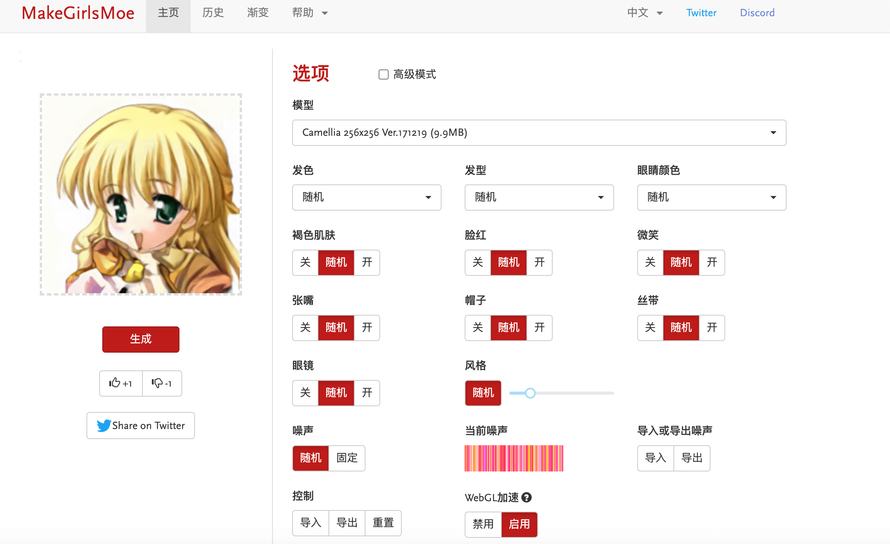Click the red 生成 generate button
The height and width of the screenshot is (544, 890).
click(141, 340)
